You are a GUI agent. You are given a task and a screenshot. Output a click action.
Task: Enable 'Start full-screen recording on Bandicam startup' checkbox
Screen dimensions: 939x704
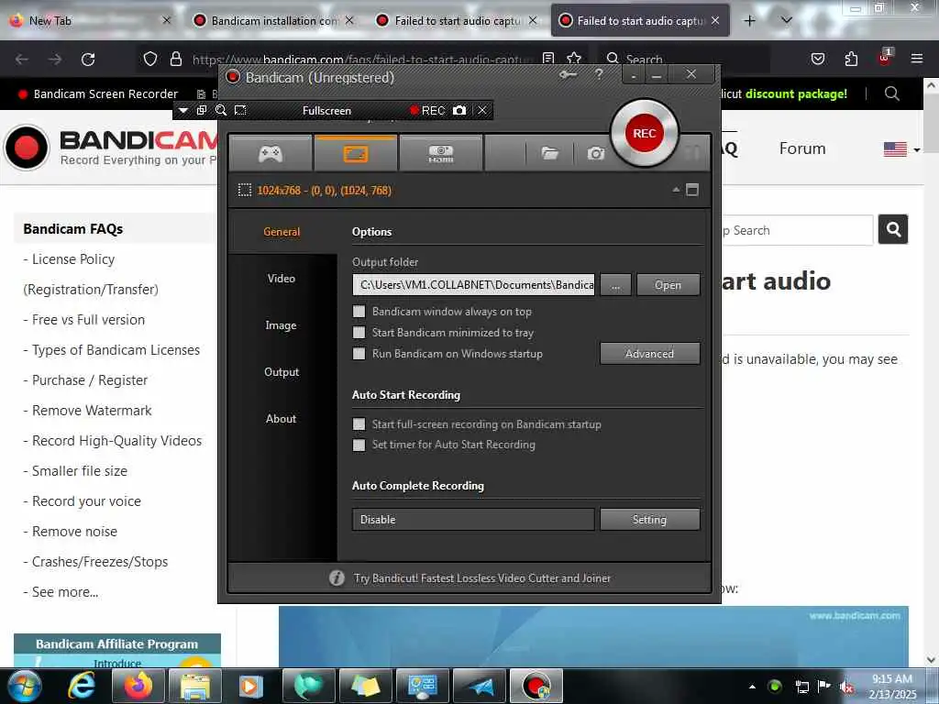359,423
